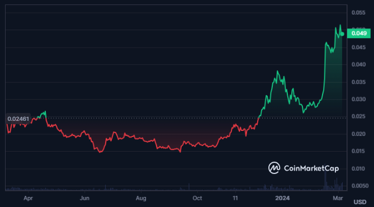Click the 0.035 price axis label
374x207 pixels.
(358, 82)
